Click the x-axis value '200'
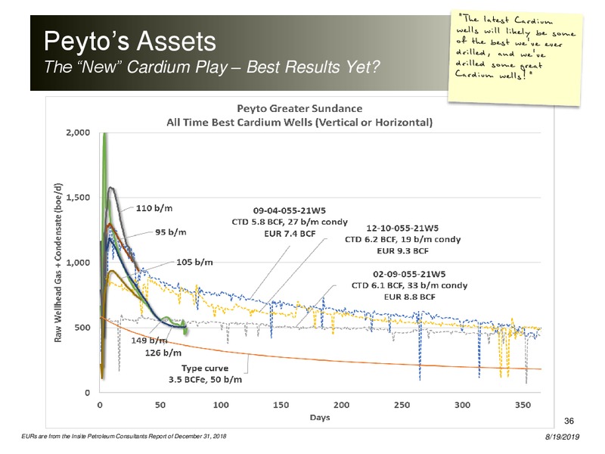This screenshot has height=454, width=605. pos(342,405)
